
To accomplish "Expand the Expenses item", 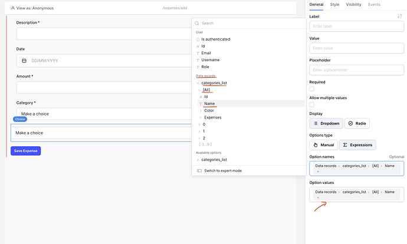I will pyautogui.click(x=201, y=117).
